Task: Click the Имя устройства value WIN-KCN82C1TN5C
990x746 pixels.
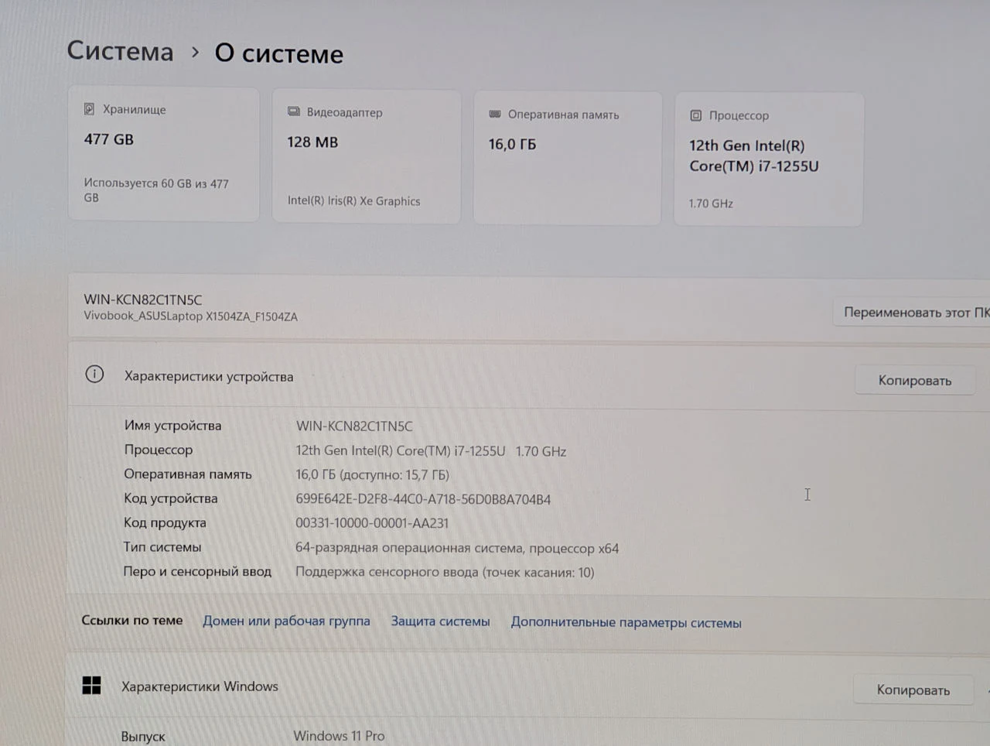Action: (x=354, y=426)
